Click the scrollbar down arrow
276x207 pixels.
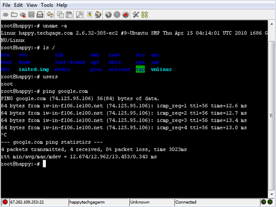point(272,194)
